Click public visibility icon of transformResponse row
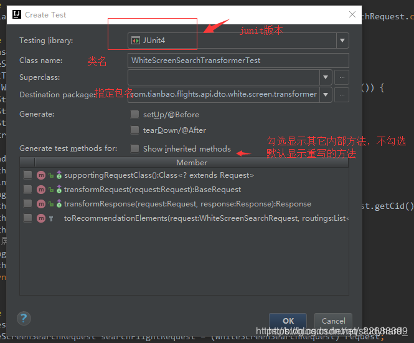This screenshot has height=343, width=414. pyautogui.click(x=51, y=204)
